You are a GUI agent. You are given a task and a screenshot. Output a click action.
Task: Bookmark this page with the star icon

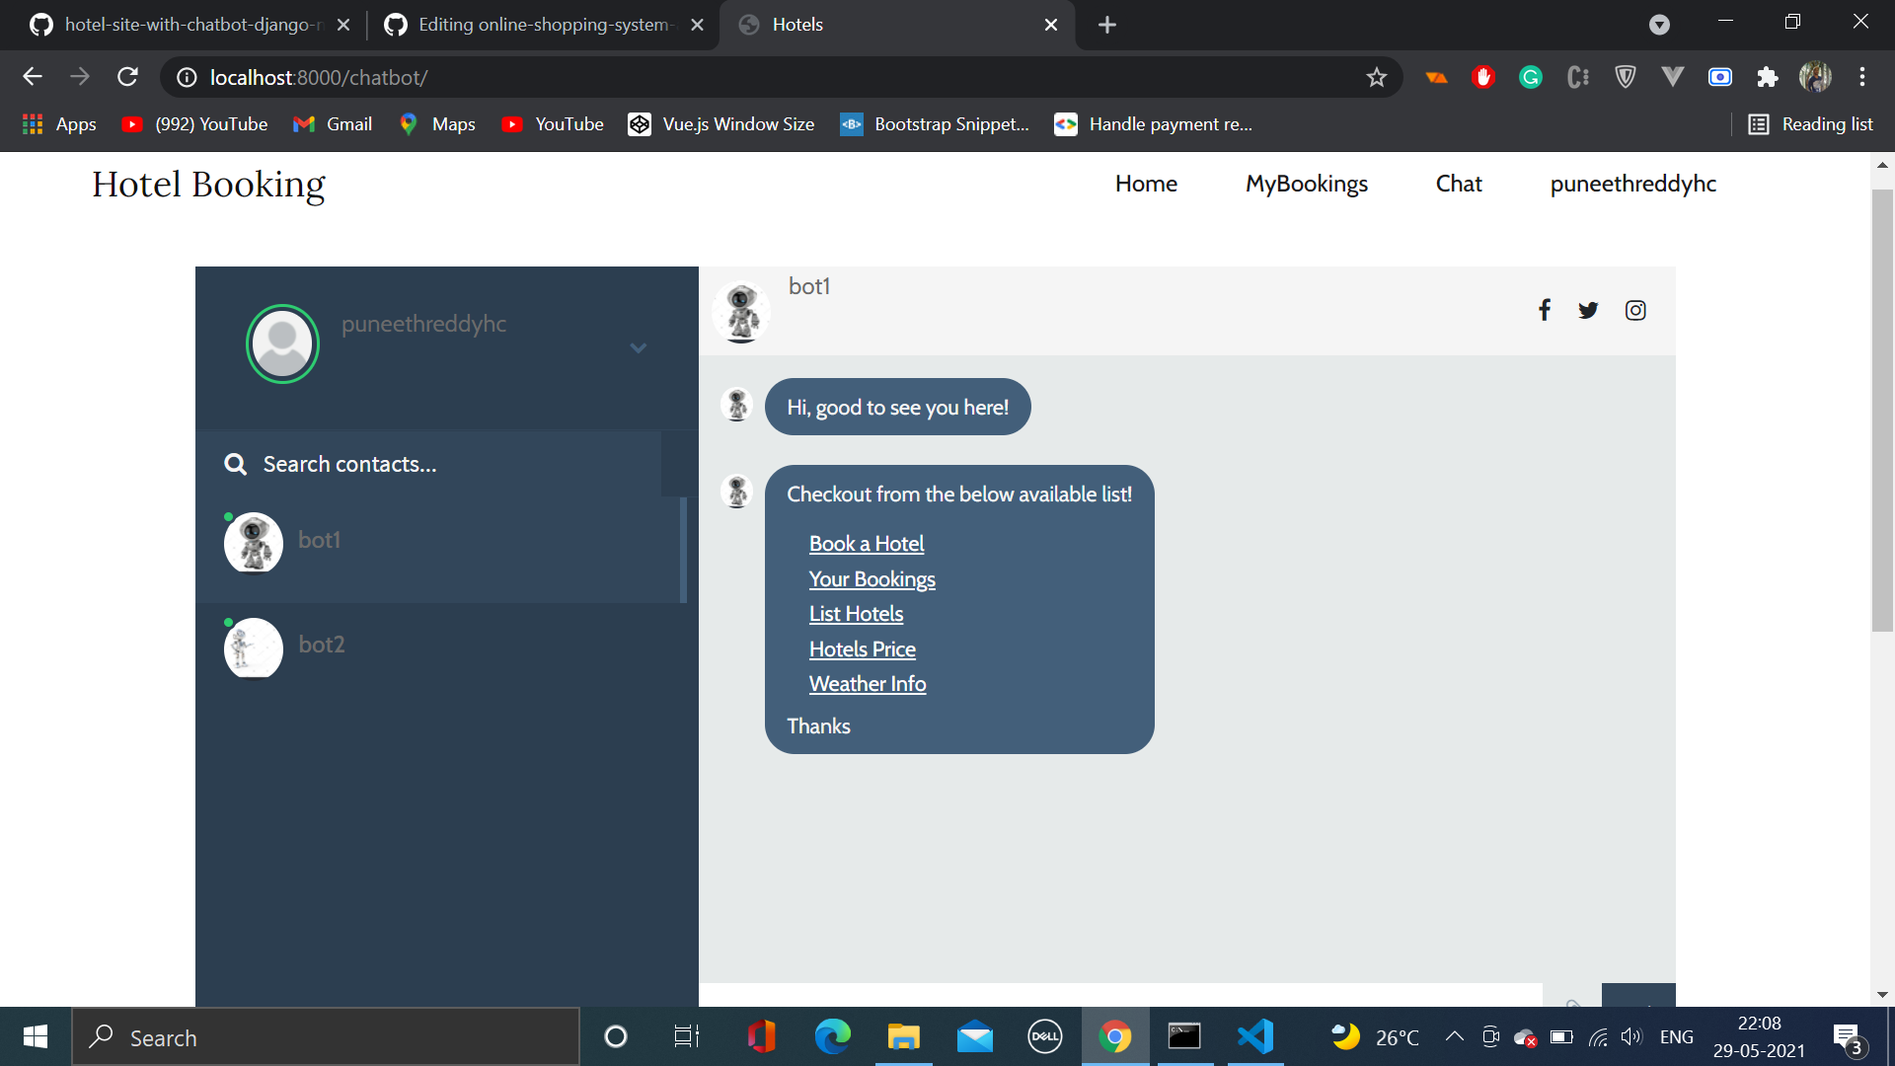pyautogui.click(x=1377, y=77)
